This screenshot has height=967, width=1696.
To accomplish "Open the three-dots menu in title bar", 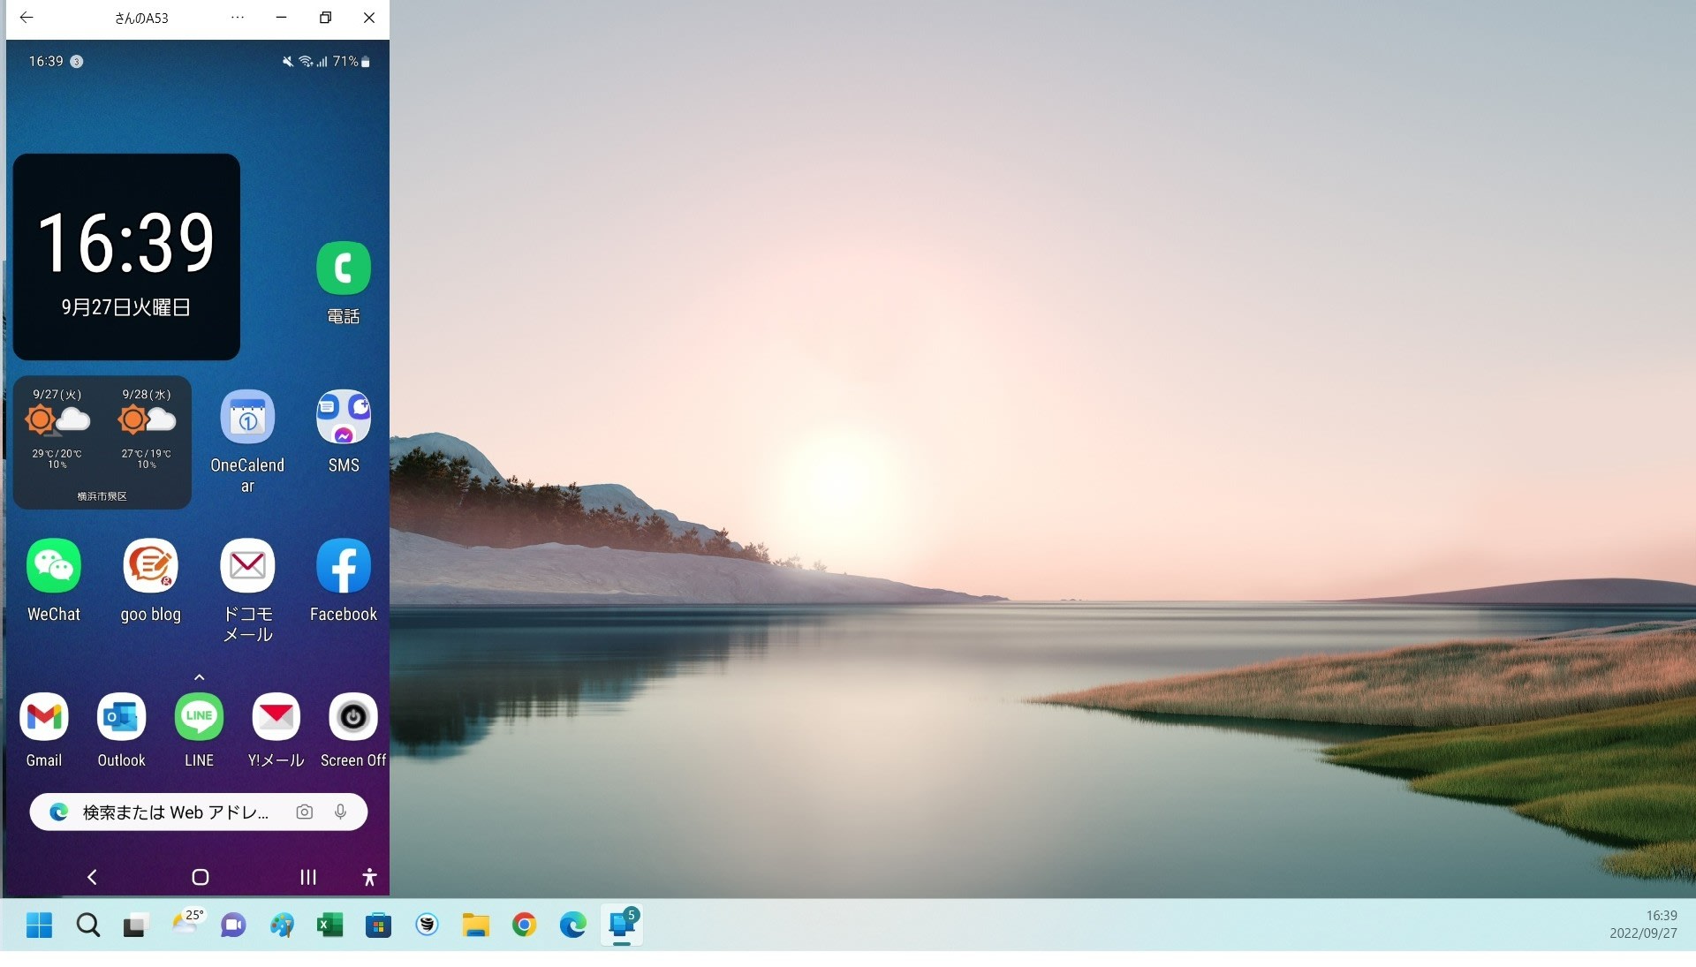I will (237, 18).
